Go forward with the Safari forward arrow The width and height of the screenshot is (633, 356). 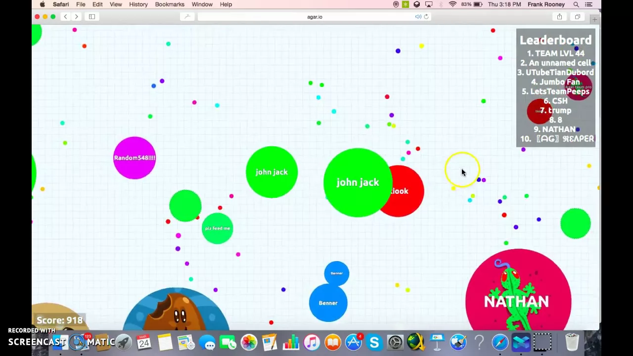tap(76, 17)
